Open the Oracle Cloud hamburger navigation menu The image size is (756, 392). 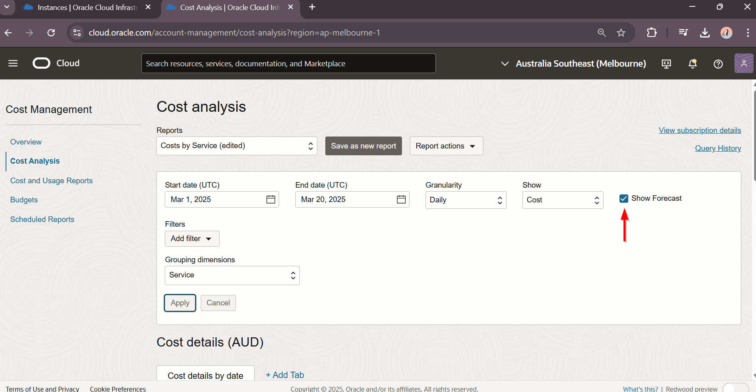tap(13, 63)
